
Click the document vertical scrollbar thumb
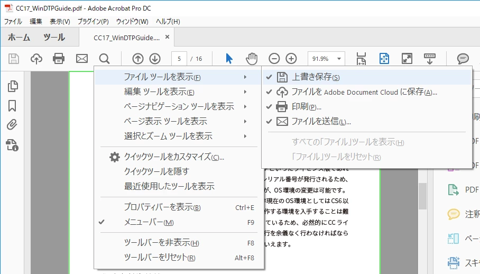pos(422,196)
